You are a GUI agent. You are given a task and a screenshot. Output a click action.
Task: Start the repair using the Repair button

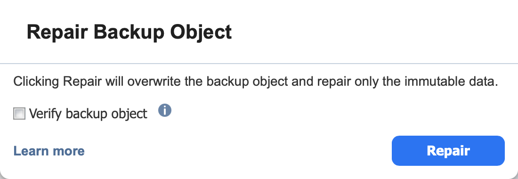448,151
